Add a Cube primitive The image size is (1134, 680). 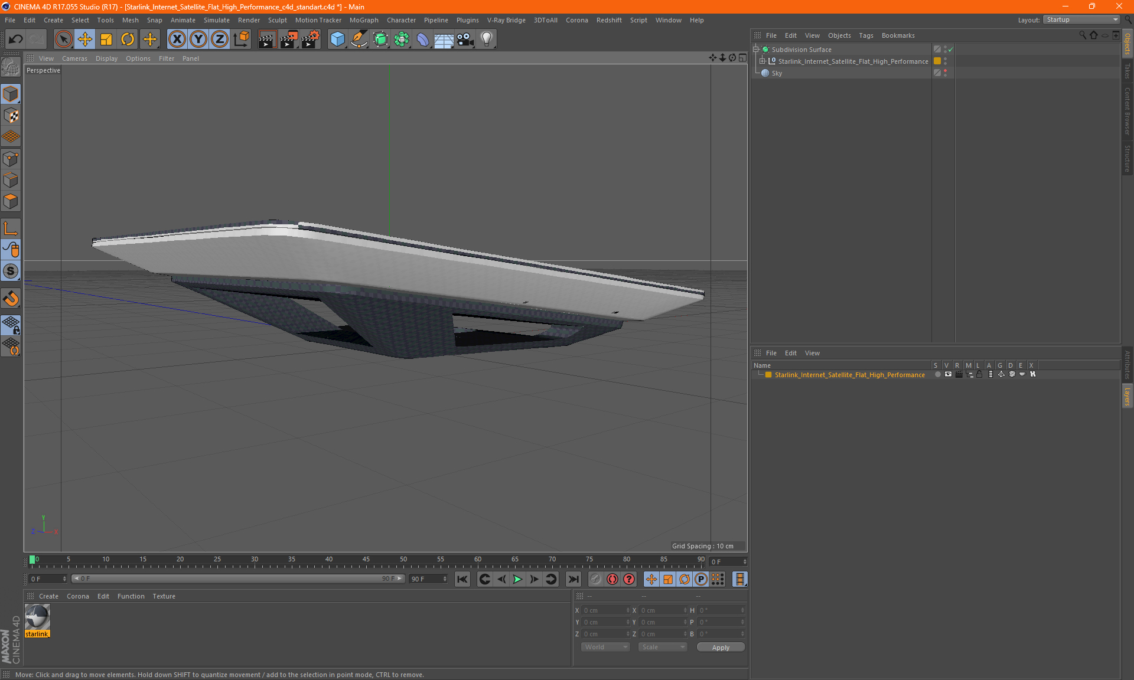pos(337,40)
